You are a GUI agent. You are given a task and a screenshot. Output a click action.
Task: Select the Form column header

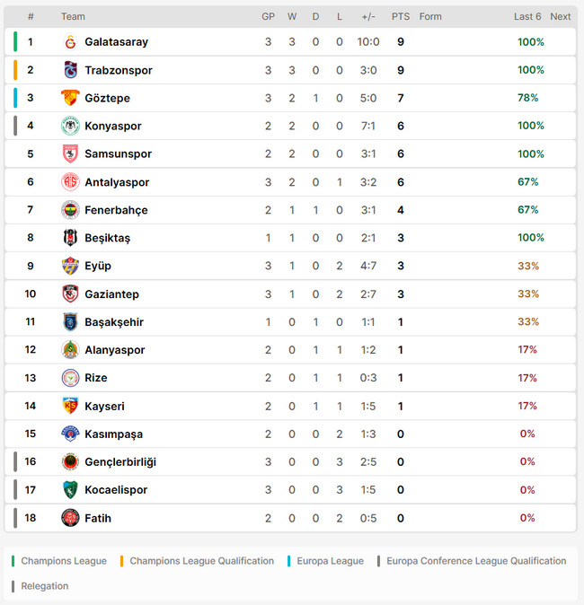point(430,17)
